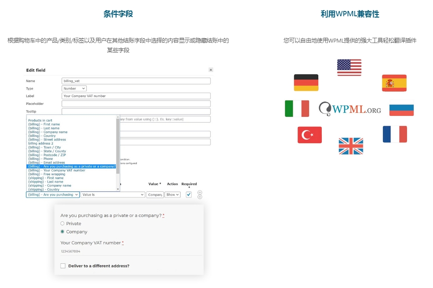Open the Type Number dropdown
433x288 pixels.
(x=74, y=88)
